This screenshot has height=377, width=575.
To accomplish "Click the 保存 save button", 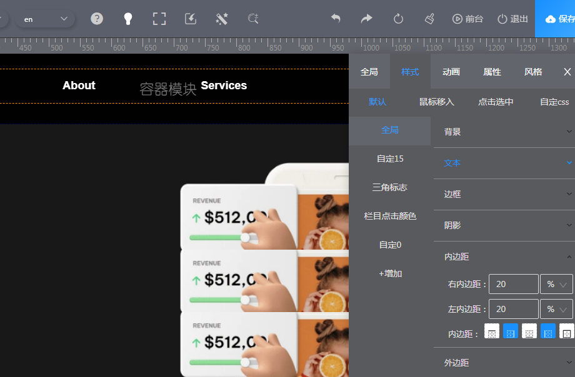I will coord(556,19).
